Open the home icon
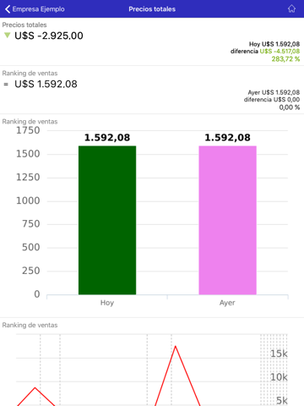304x406 pixels. coord(291,8)
